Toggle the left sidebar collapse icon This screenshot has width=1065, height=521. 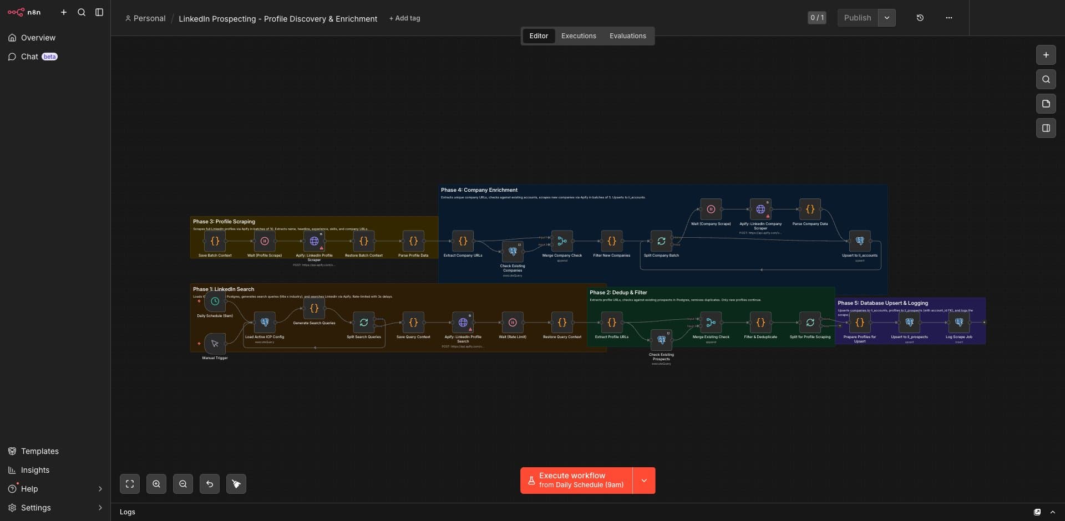(x=99, y=12)
